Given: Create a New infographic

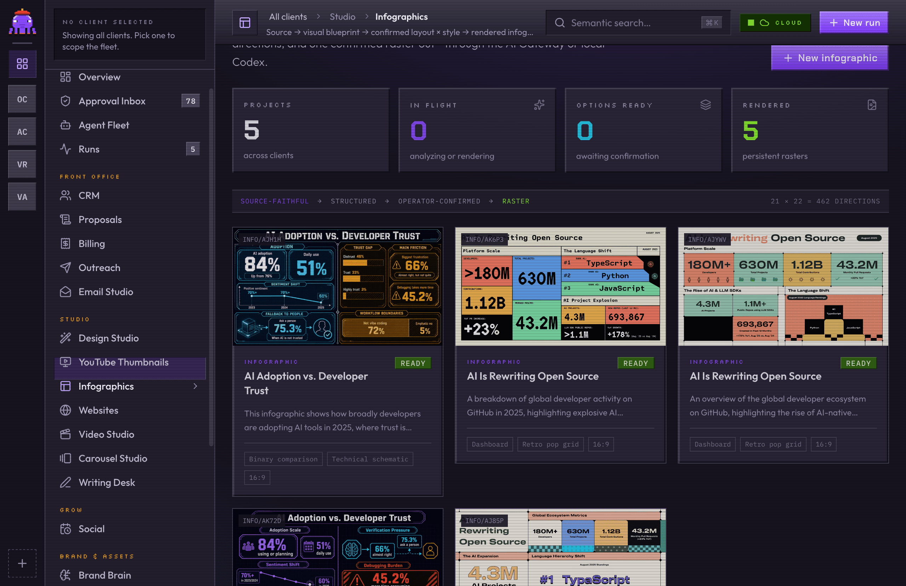Looking at the screenshot, I should point(830,58).
